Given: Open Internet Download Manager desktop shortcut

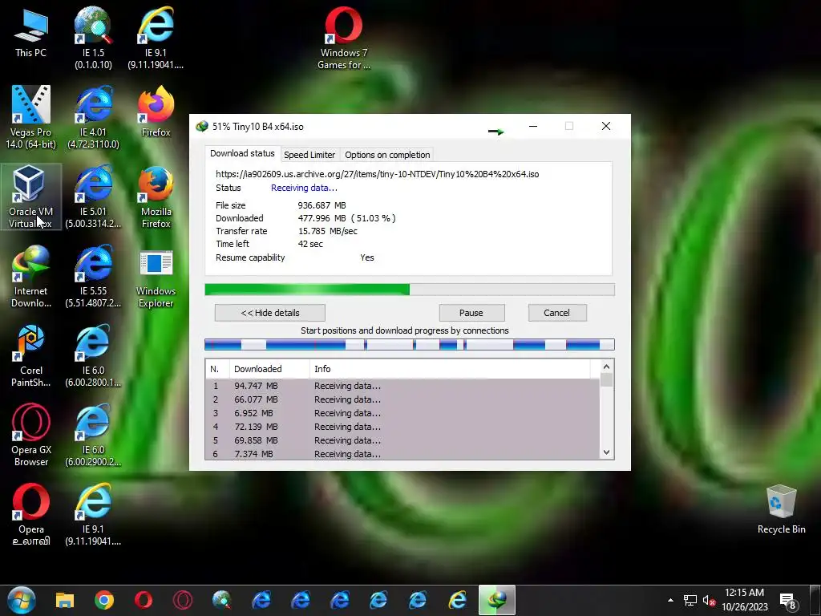Looking at the screenshot, I should click(31, 277).
